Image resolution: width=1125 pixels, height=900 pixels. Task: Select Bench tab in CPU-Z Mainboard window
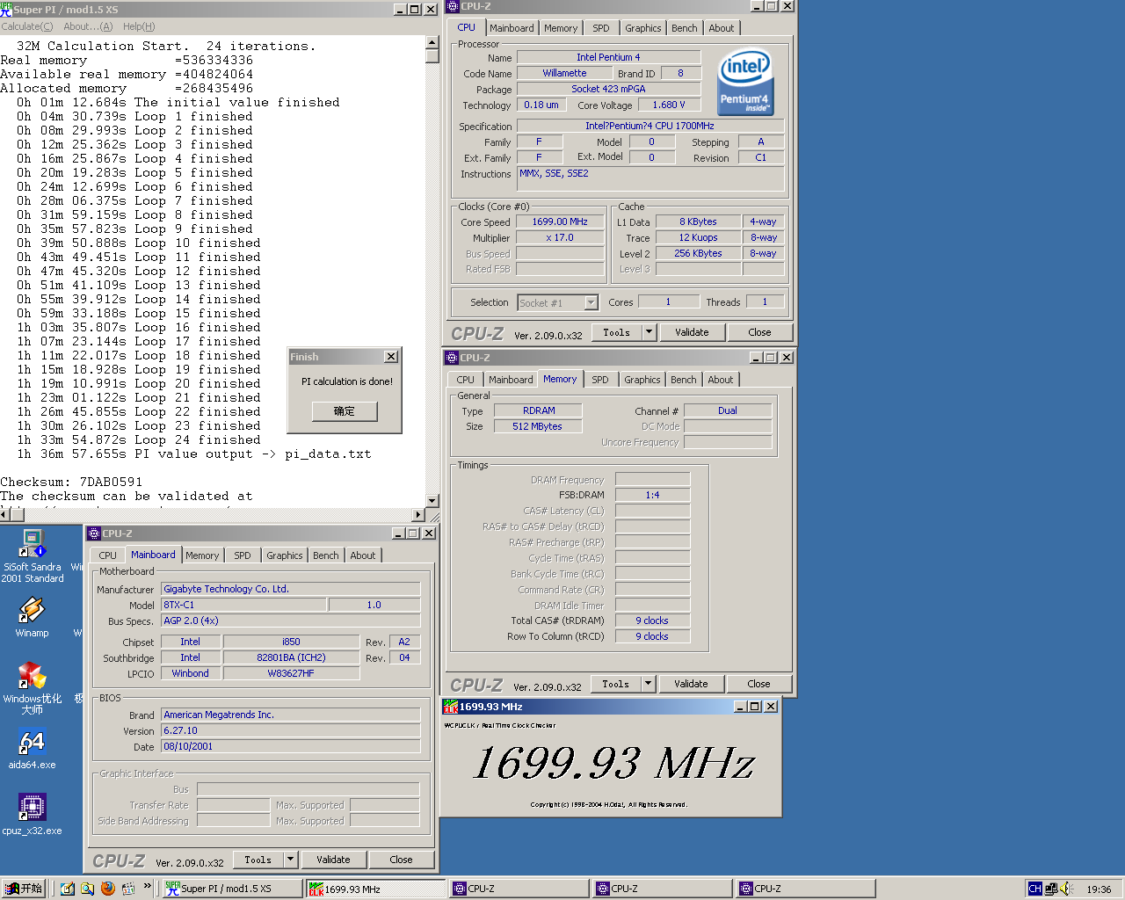point(326,555)
